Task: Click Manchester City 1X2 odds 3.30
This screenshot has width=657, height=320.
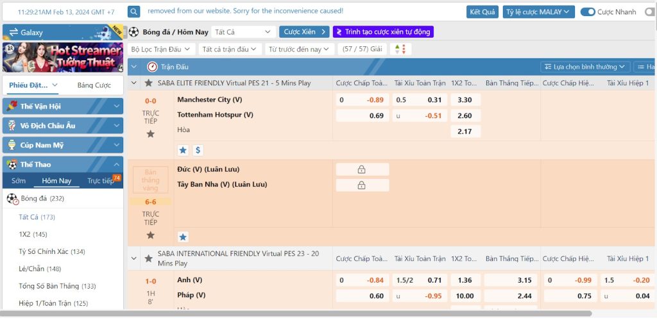Action: (465, 99)
